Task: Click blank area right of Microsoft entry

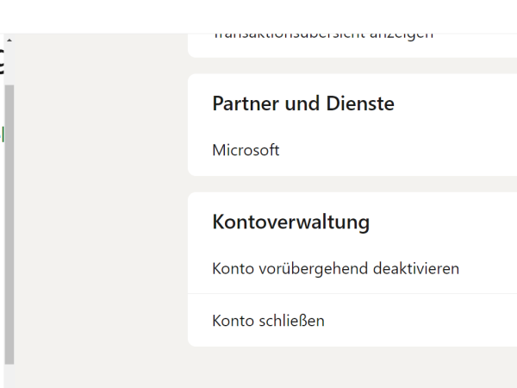Action: pos(396,150)
